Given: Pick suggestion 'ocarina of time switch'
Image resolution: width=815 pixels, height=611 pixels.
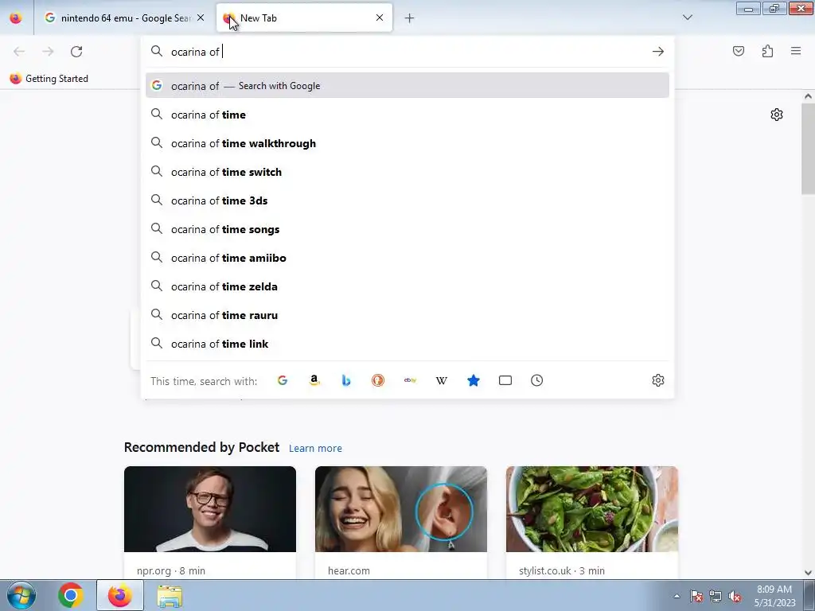Looking at the screenshot, I should coord(407,172).
